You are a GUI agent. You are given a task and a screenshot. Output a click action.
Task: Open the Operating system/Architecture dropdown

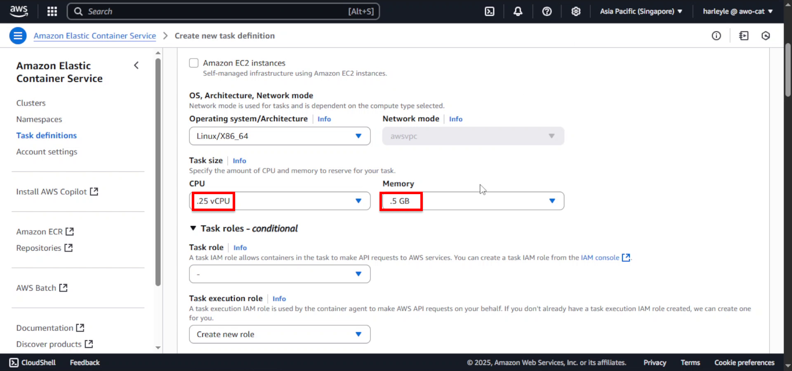280,136
